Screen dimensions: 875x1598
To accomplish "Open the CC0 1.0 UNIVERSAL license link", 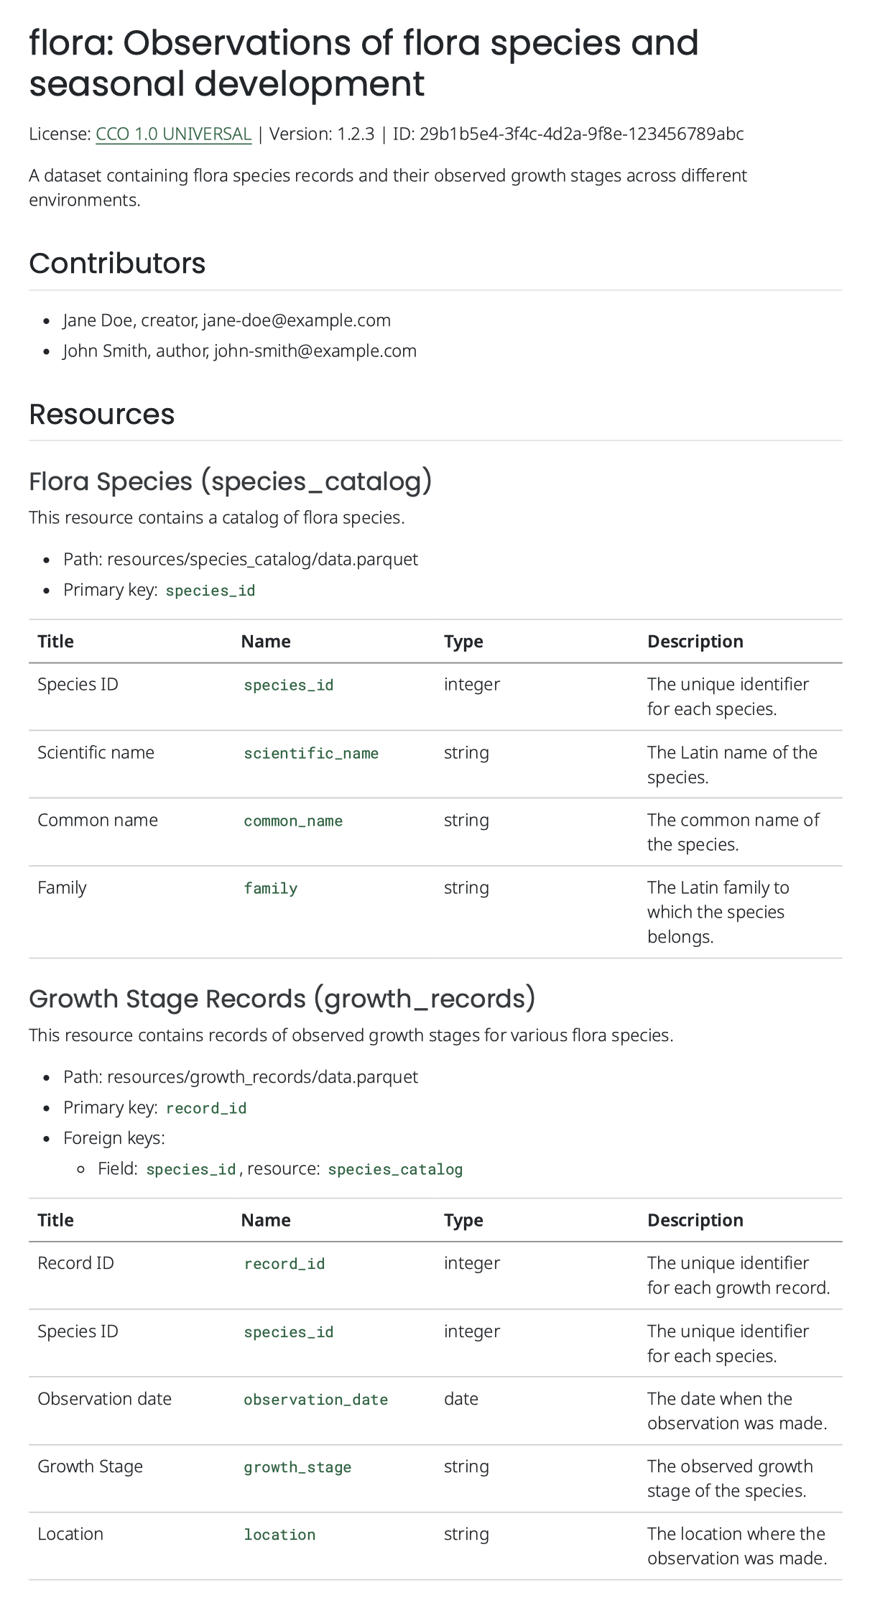I will [173, 134].
